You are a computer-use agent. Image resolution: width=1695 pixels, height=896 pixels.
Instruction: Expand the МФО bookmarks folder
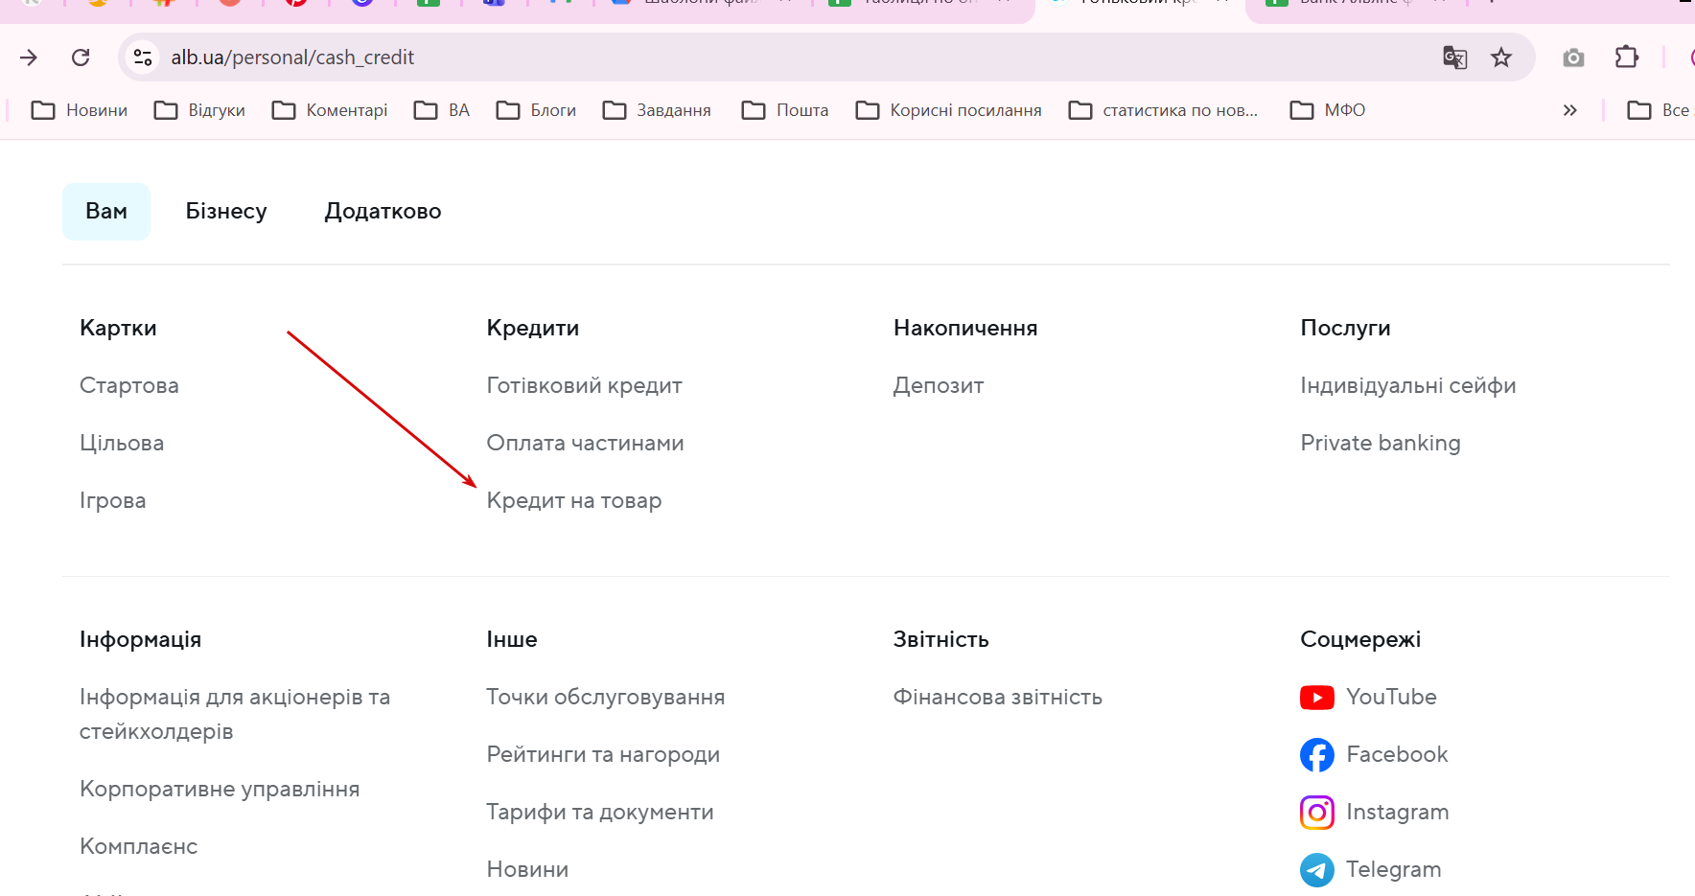coord(1328,110)
